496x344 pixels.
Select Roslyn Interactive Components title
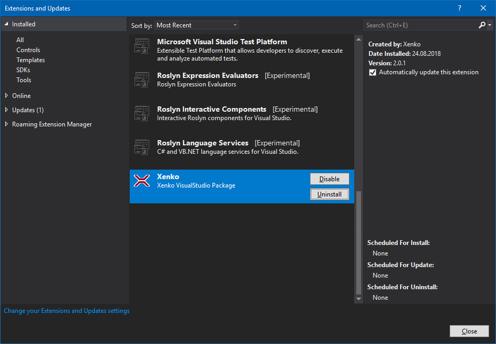(x=211, y=110)
